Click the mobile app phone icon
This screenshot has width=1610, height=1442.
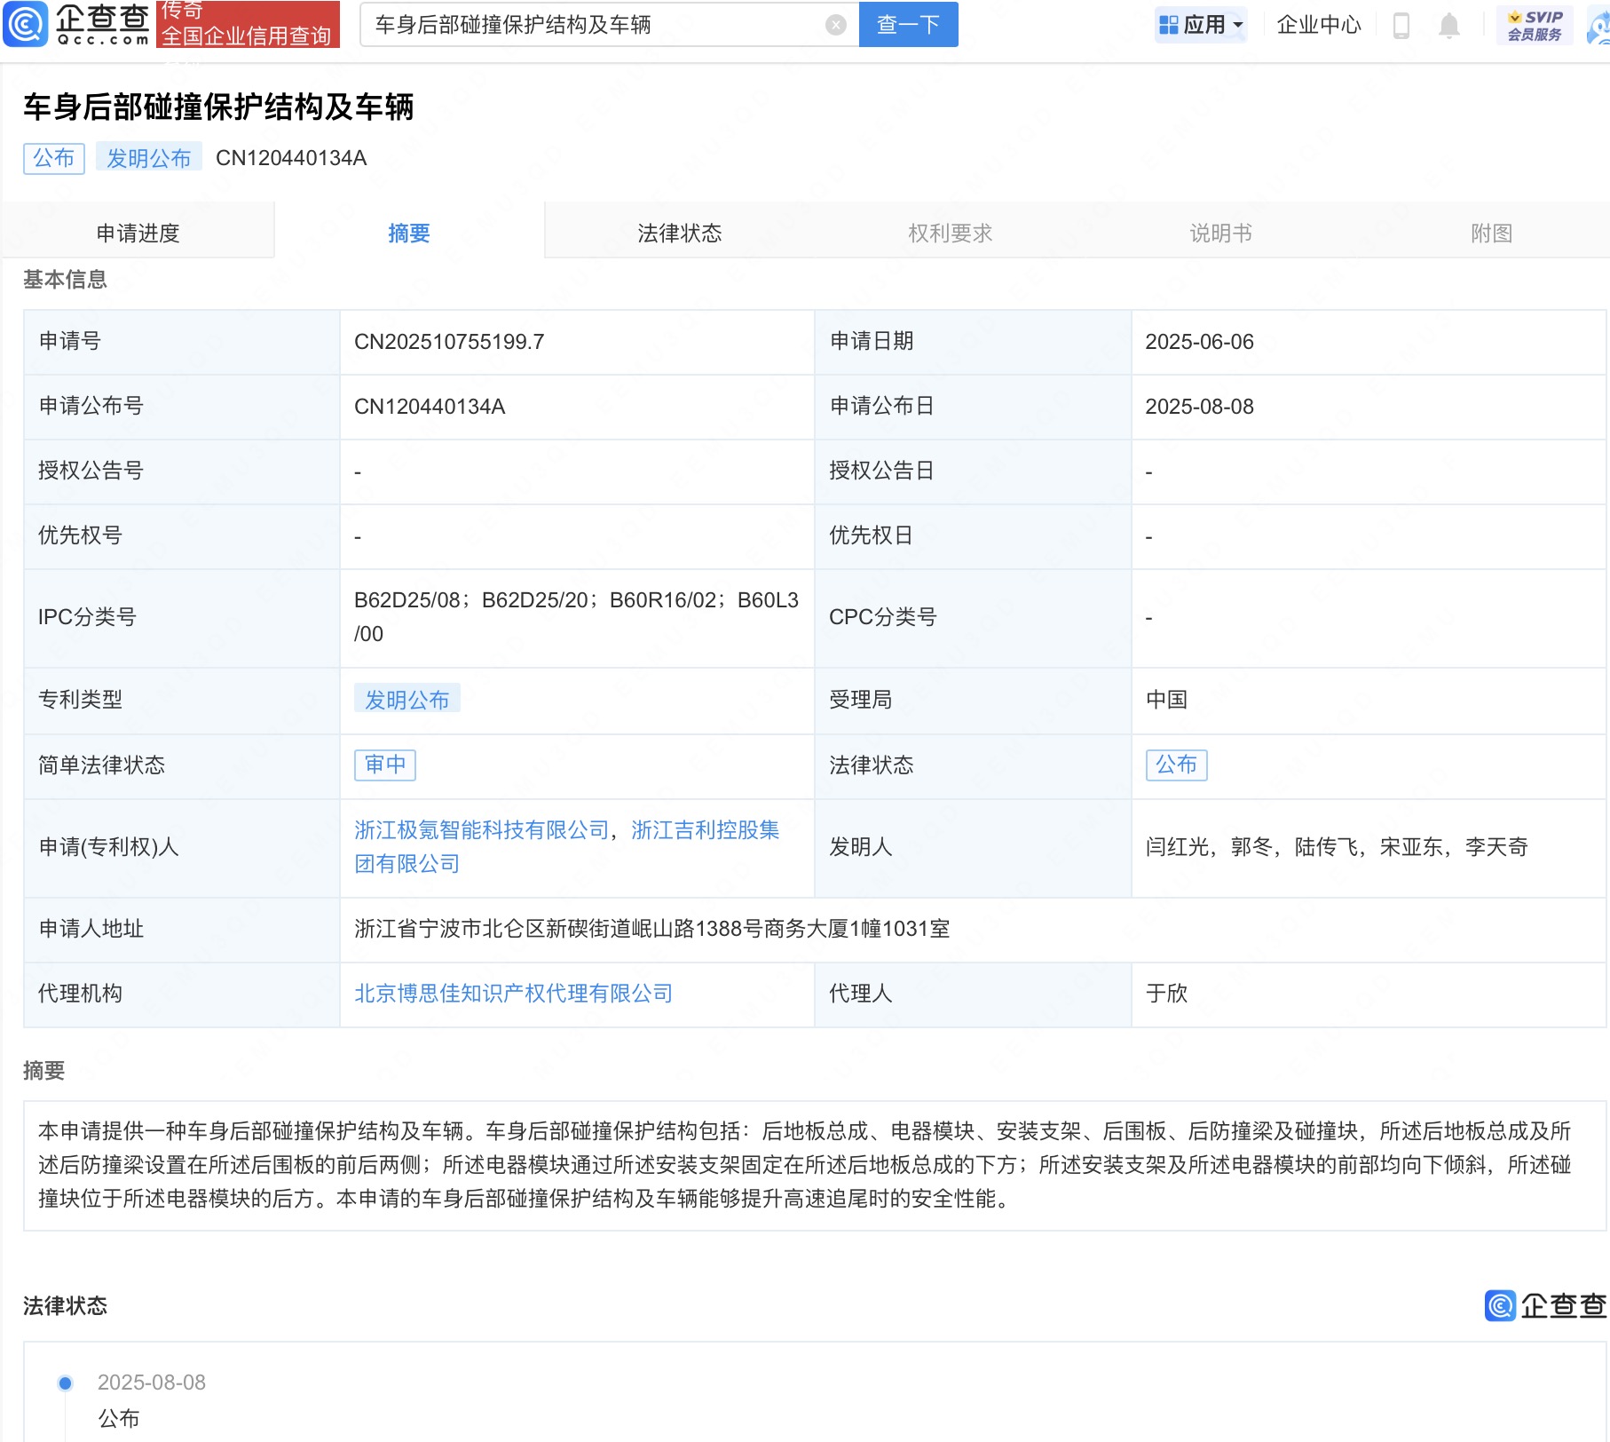click(1403, 26)
